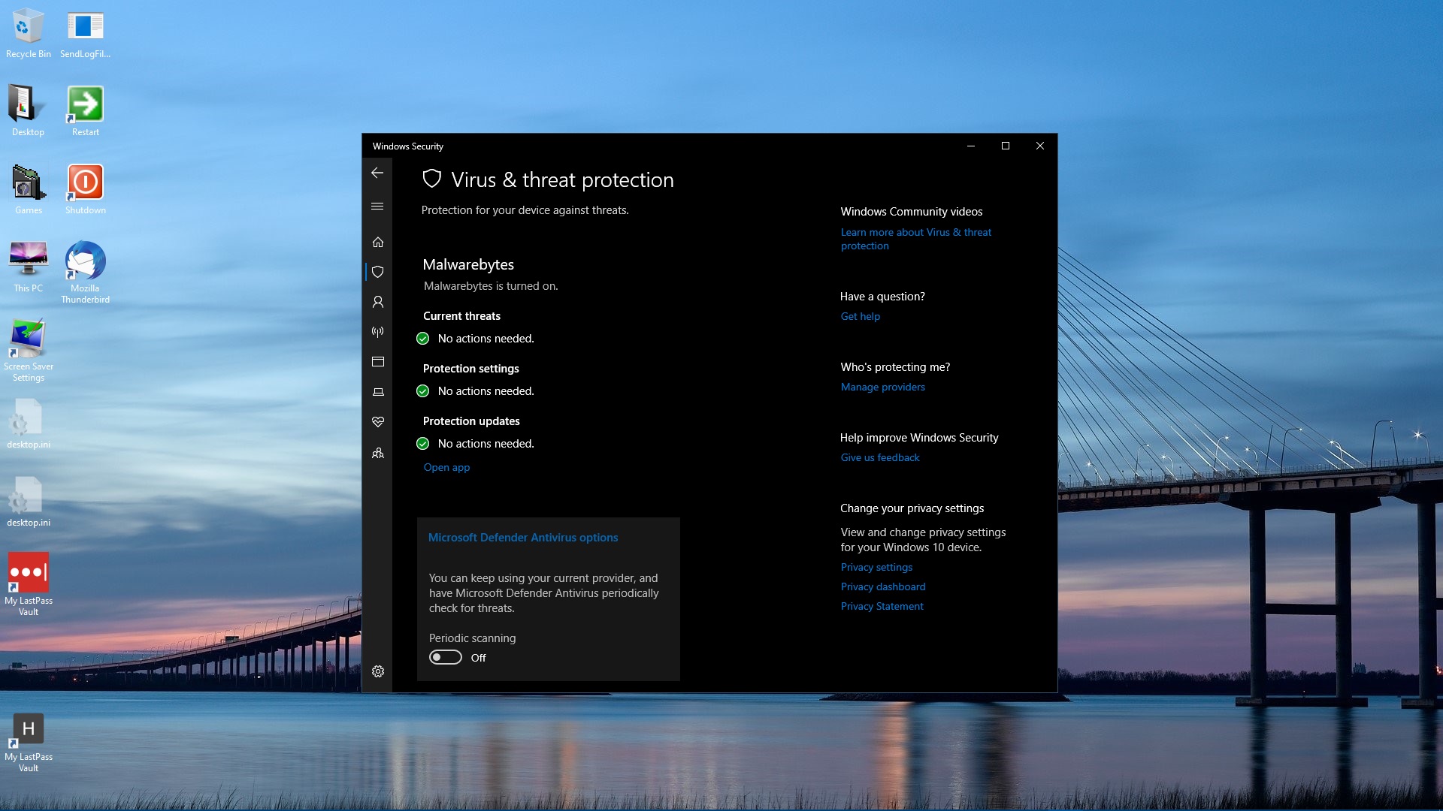
Task: Click Current threats green check icon
Action: tap(423, 339)
